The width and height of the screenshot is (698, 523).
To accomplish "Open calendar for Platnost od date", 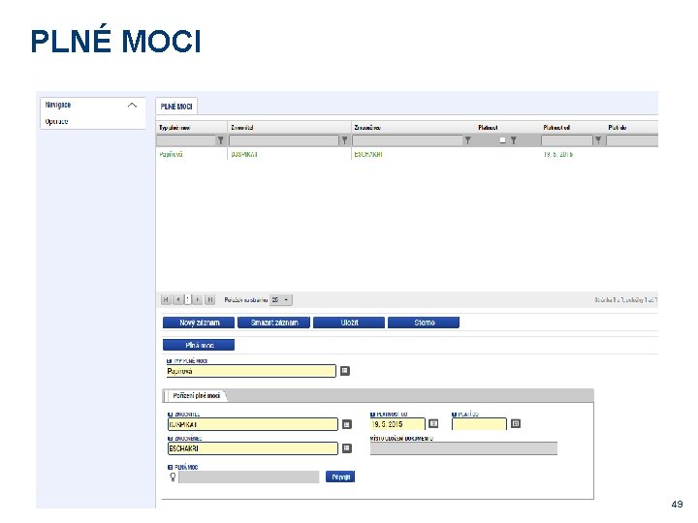I will [x=433, y=423].
